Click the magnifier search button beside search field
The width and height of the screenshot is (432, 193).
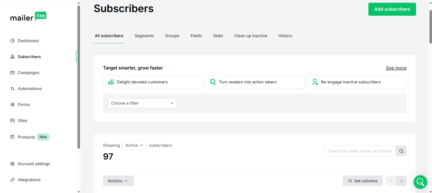point(401,151)
